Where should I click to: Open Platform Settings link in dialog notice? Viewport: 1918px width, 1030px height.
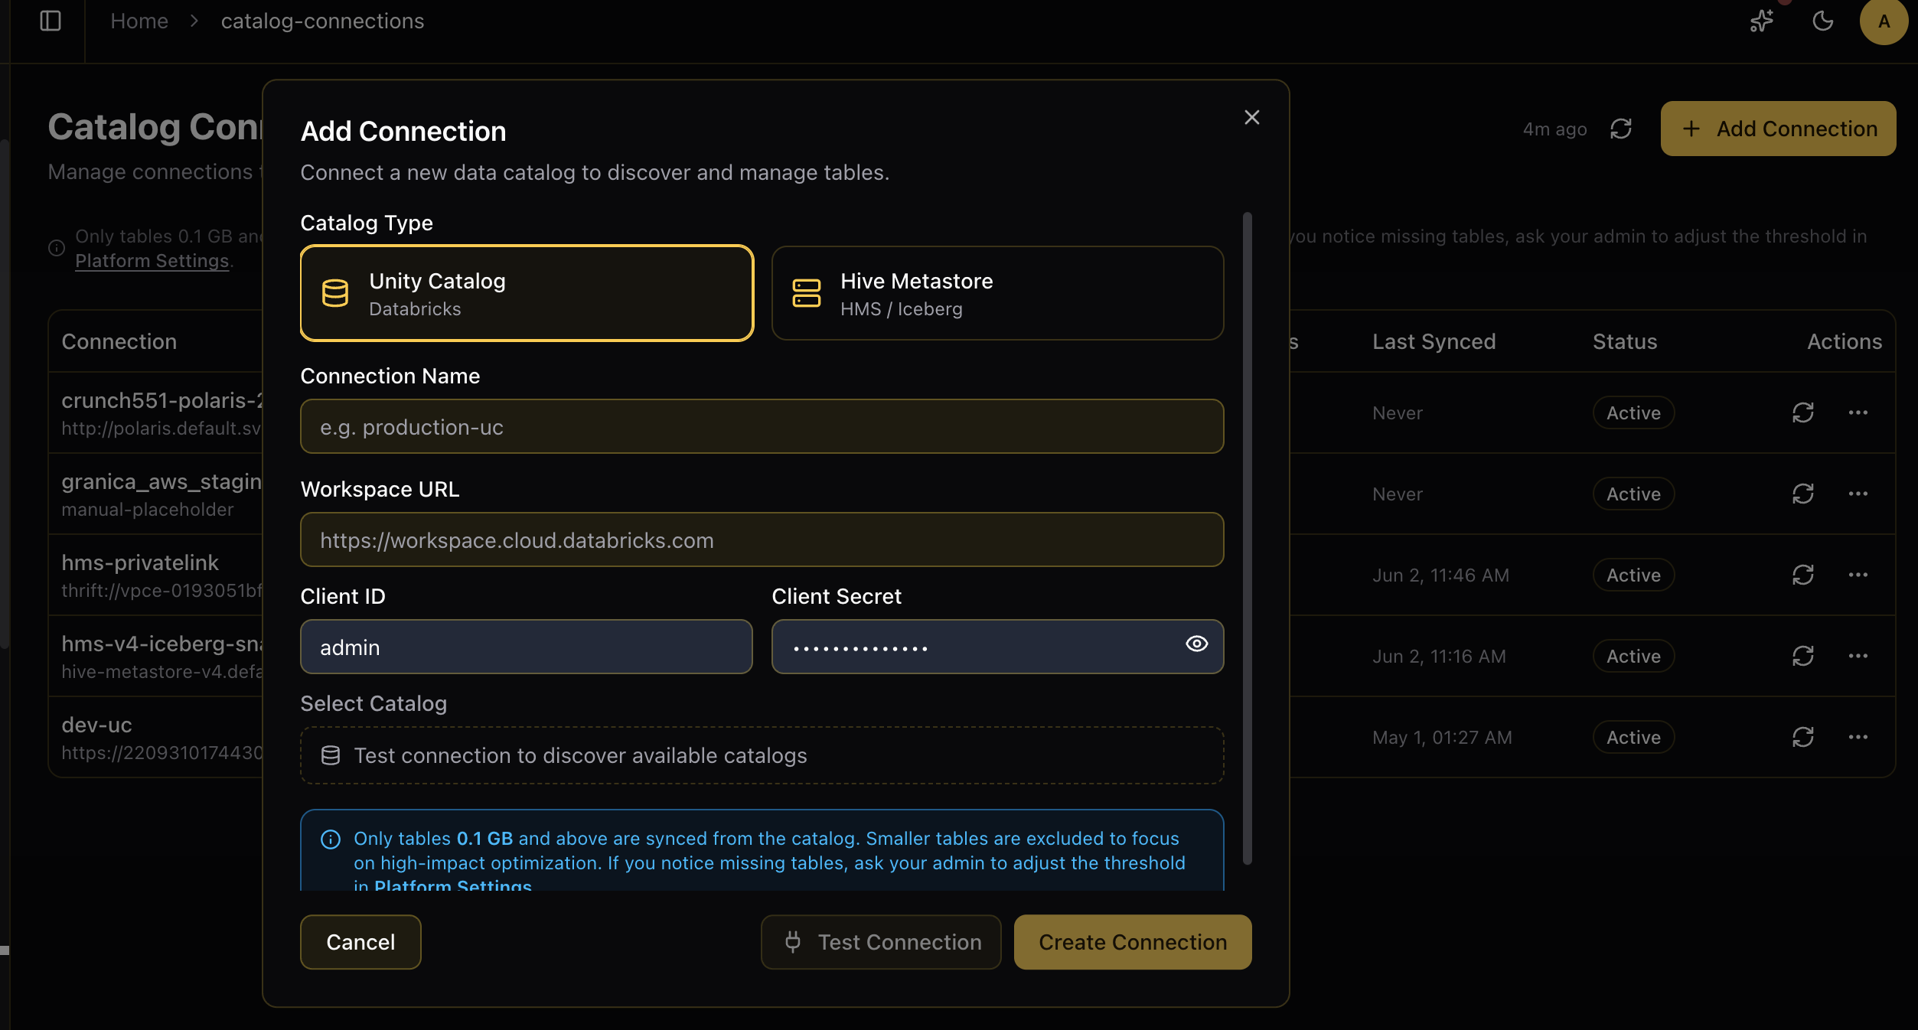tap(453, 885)
